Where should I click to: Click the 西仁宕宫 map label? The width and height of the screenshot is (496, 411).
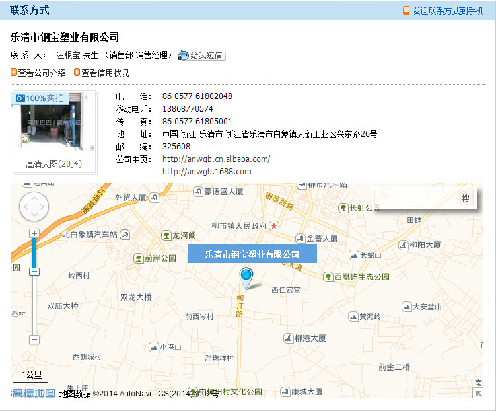pos(285,290)
